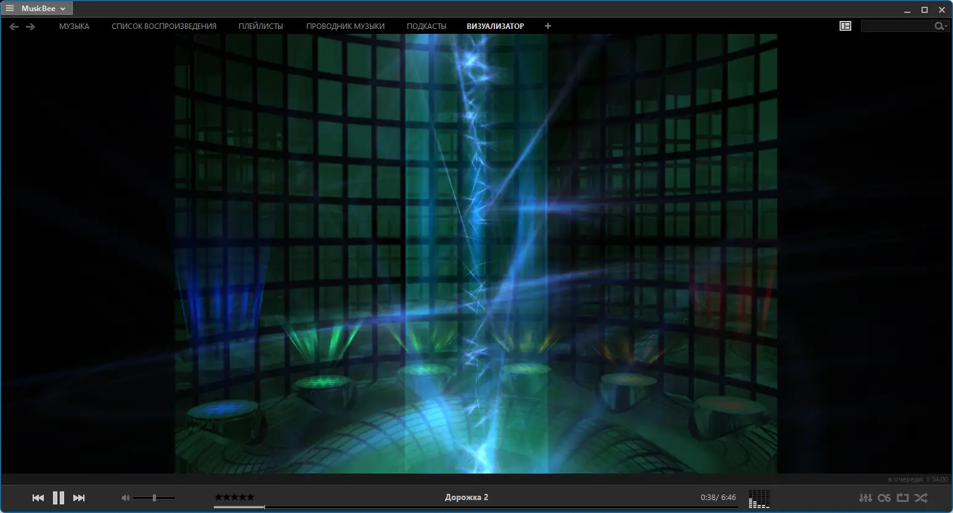Mute audio with the speaker icon
The height and width of the screenshot is (513, 953).
click(126, 498)
